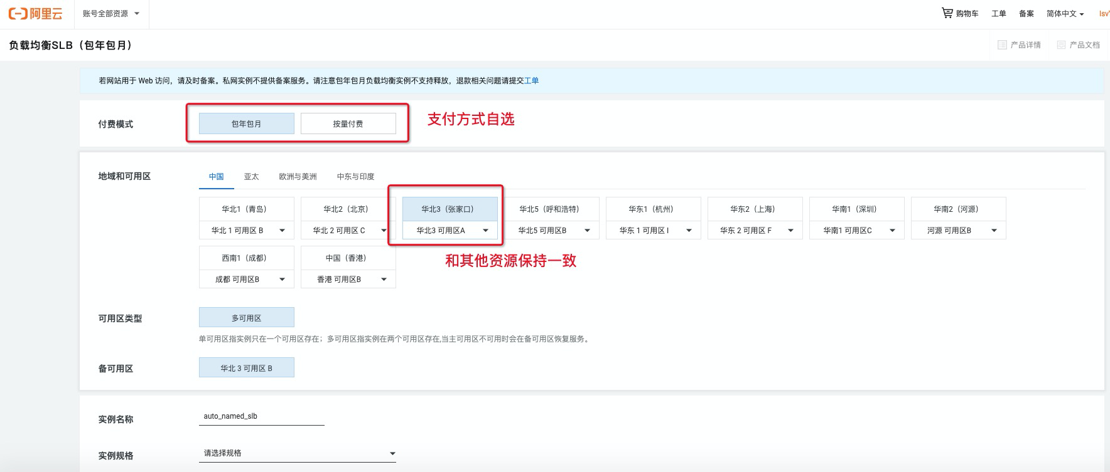The height and width of the screenshot is (472, 1110).
Task: Open the 请选择规格 instance spec dropdown
Action: [298, 453]
